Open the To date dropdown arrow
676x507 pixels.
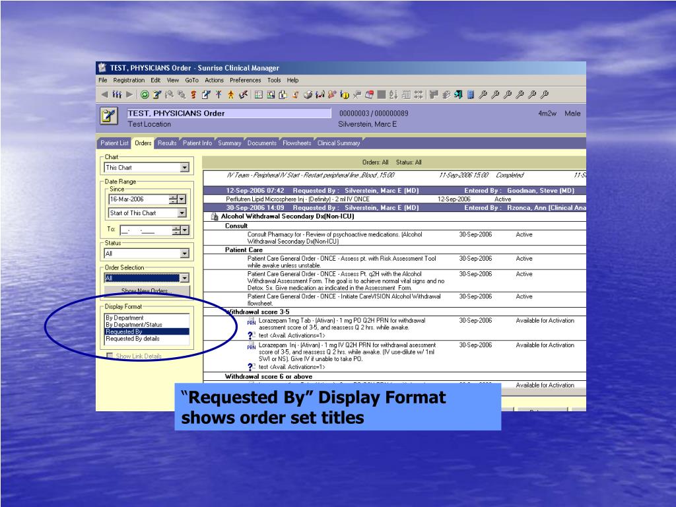point(185,230)
